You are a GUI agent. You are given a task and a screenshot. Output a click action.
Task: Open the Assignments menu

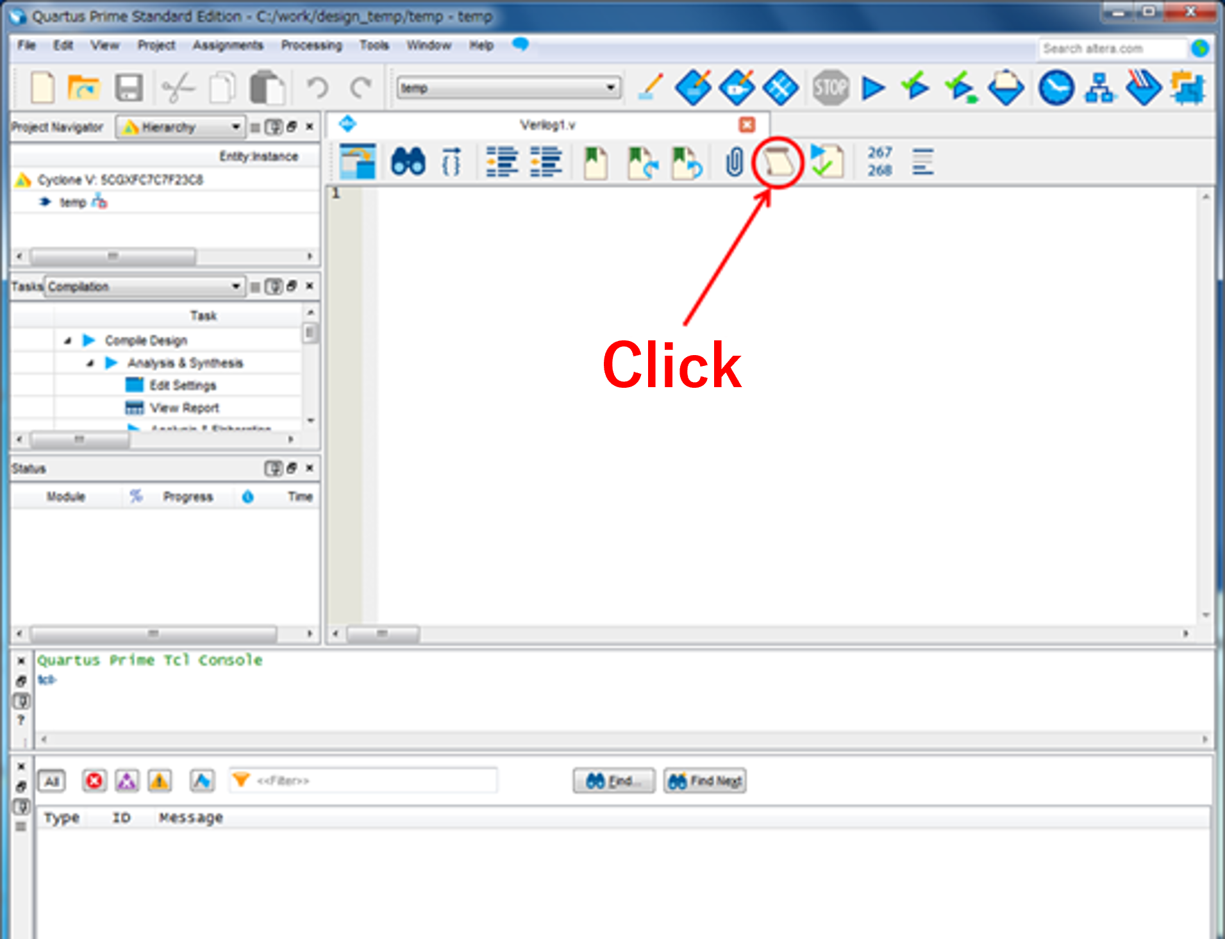[228, 45]
